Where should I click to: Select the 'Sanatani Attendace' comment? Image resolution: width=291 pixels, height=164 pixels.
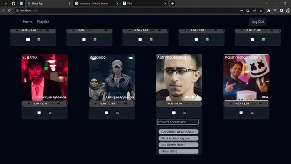click(x=178, y=132)
